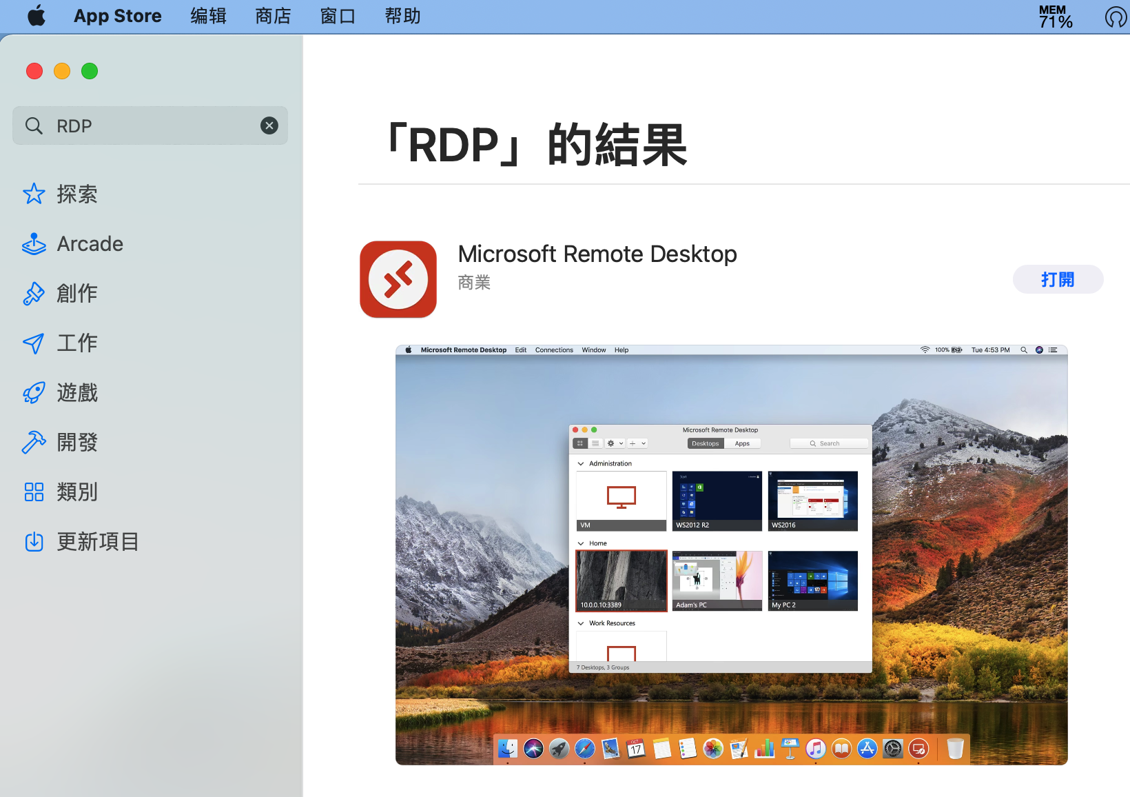This screenshot has width=1130, height=797.
Task: Open the 創作 (Create) paintbrush icon
Action: [x=34, y=294]
